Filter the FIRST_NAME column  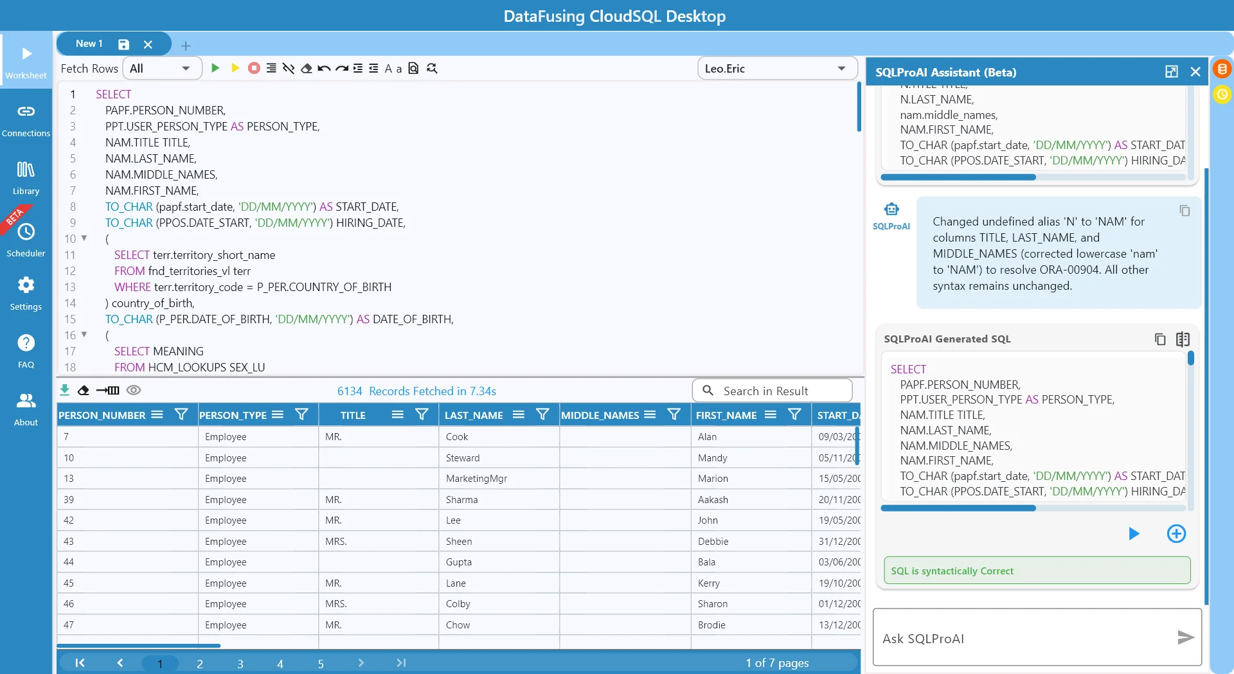794,414
